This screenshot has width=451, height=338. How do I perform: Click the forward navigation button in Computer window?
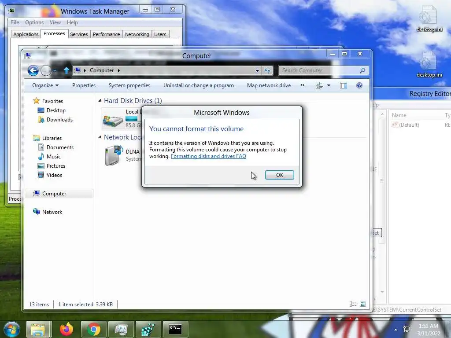coord(46,70)
